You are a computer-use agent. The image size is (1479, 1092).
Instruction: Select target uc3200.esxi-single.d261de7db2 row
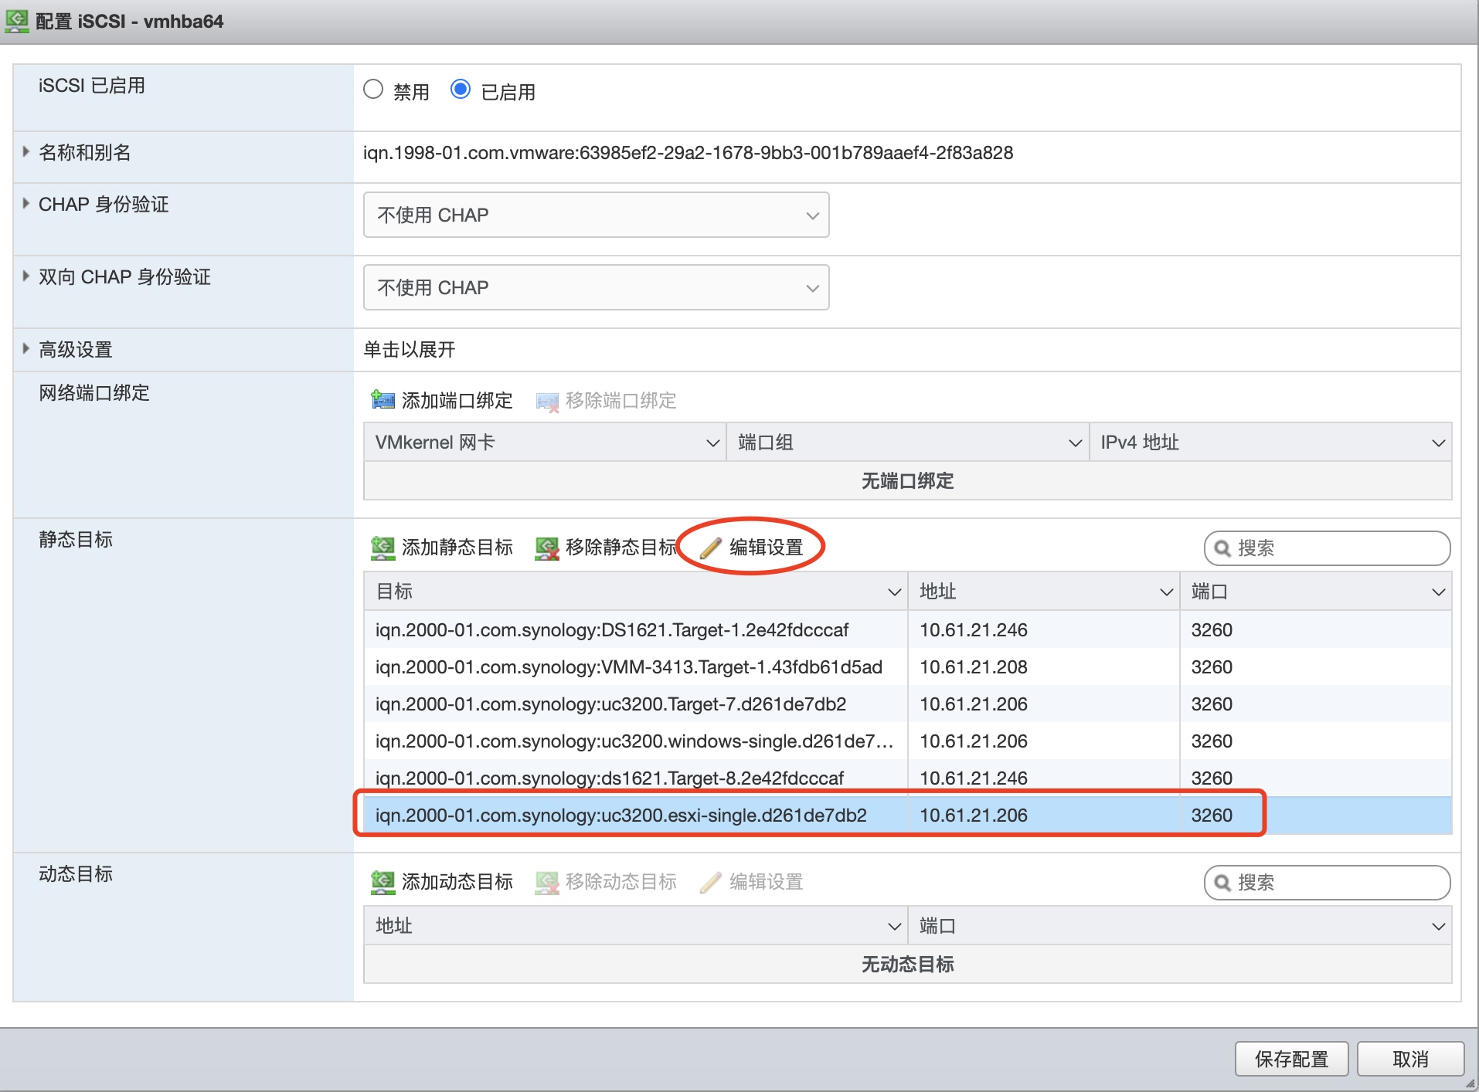coord(907,816)
